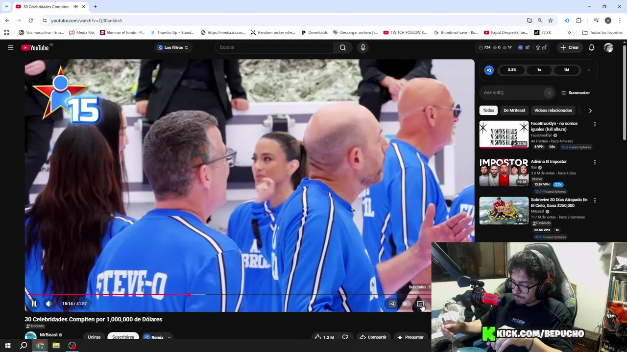This screenshot has height=352, width=627.
Task: Open vidIQ trophy icon in header
Action: point(538,47)
